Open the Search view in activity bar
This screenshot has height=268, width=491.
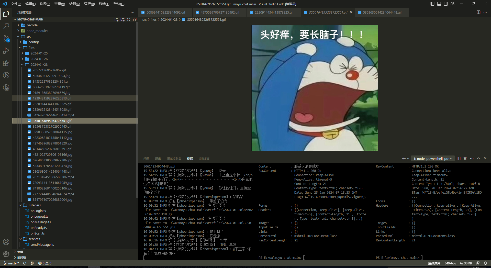pos(6,26)
